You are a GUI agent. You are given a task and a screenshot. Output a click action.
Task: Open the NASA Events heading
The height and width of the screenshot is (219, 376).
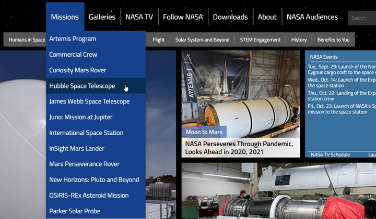tap(324, 57)
